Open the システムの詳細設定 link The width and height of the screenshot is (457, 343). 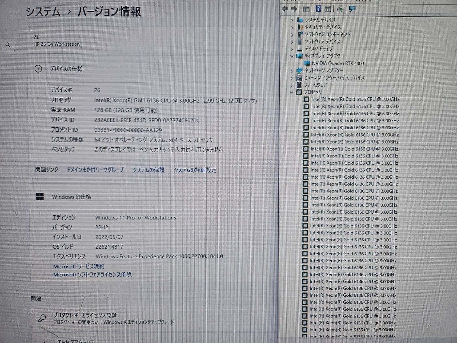click(195, 170)
